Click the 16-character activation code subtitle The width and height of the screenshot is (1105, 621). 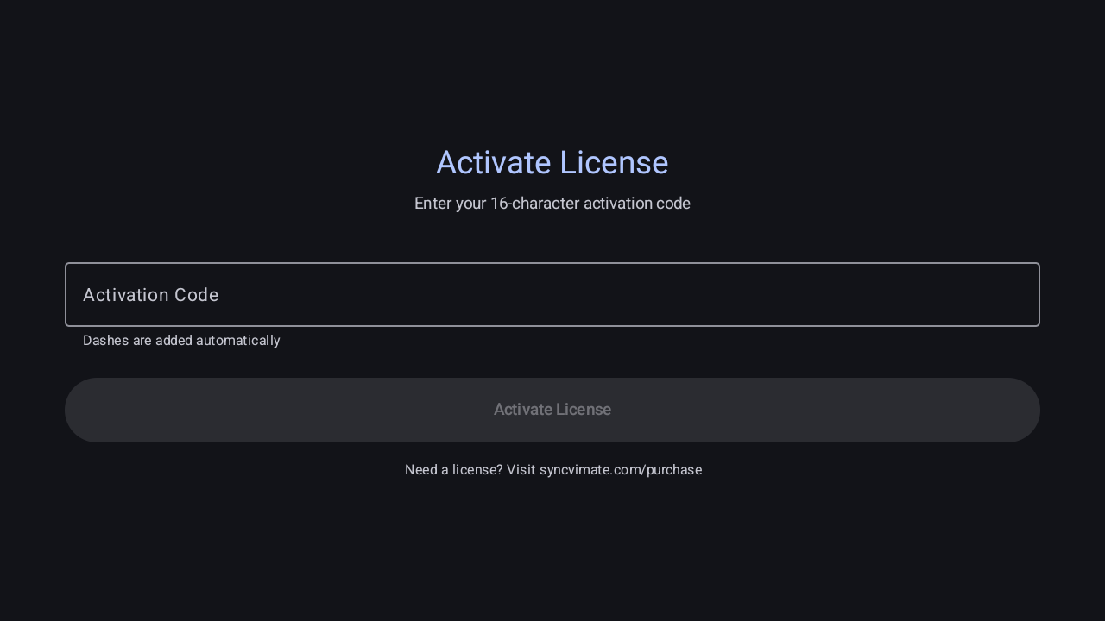coord(552,204)
